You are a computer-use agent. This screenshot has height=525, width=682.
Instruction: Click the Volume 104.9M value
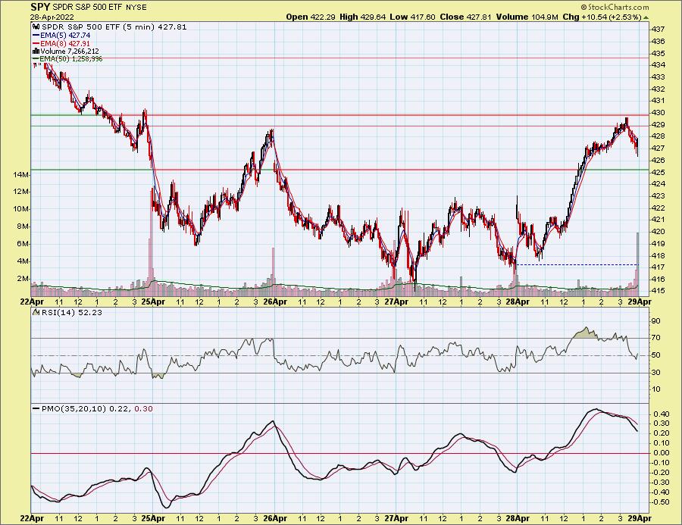tap(527, 17)
